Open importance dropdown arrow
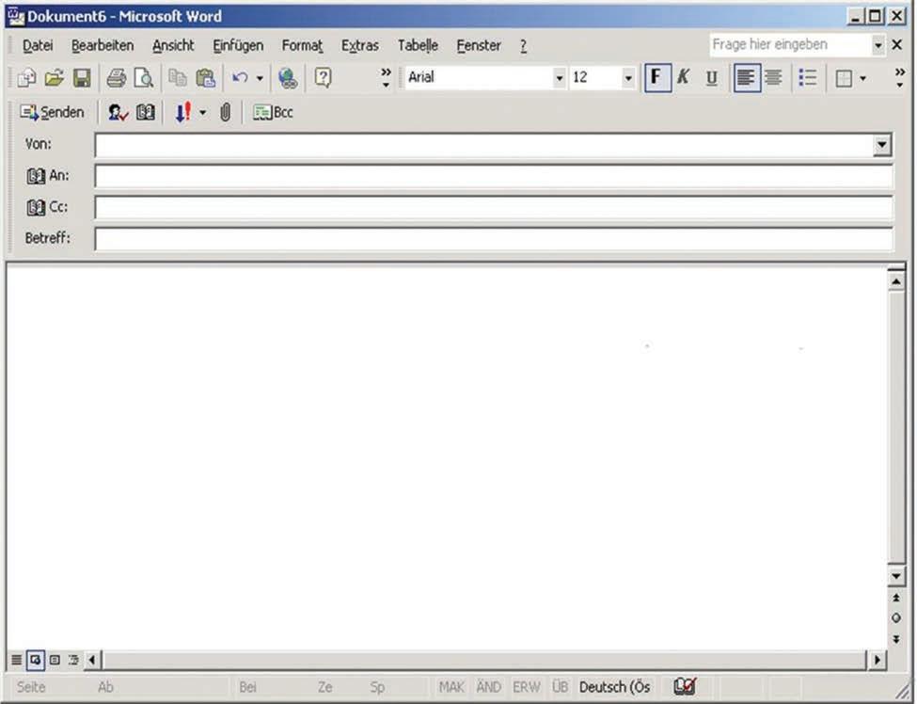Image resolution: width=917 pixels, height=704 pixels. click(x=202, y=112)
